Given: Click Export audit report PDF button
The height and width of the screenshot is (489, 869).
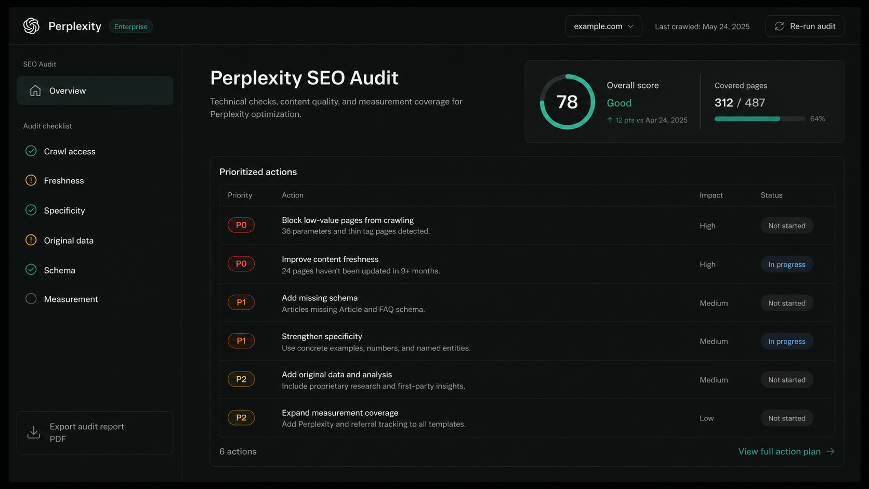Looking at the screenshot, I should tap(95, 433).
